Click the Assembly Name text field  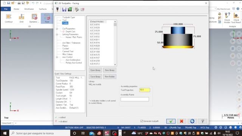(135, 99)
